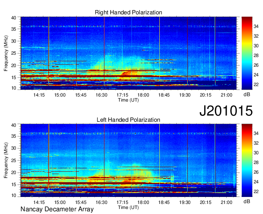Click the 32 dB mark on Left Handed colorbar
This screenshot has width=263, height=214.
[256, 143]
